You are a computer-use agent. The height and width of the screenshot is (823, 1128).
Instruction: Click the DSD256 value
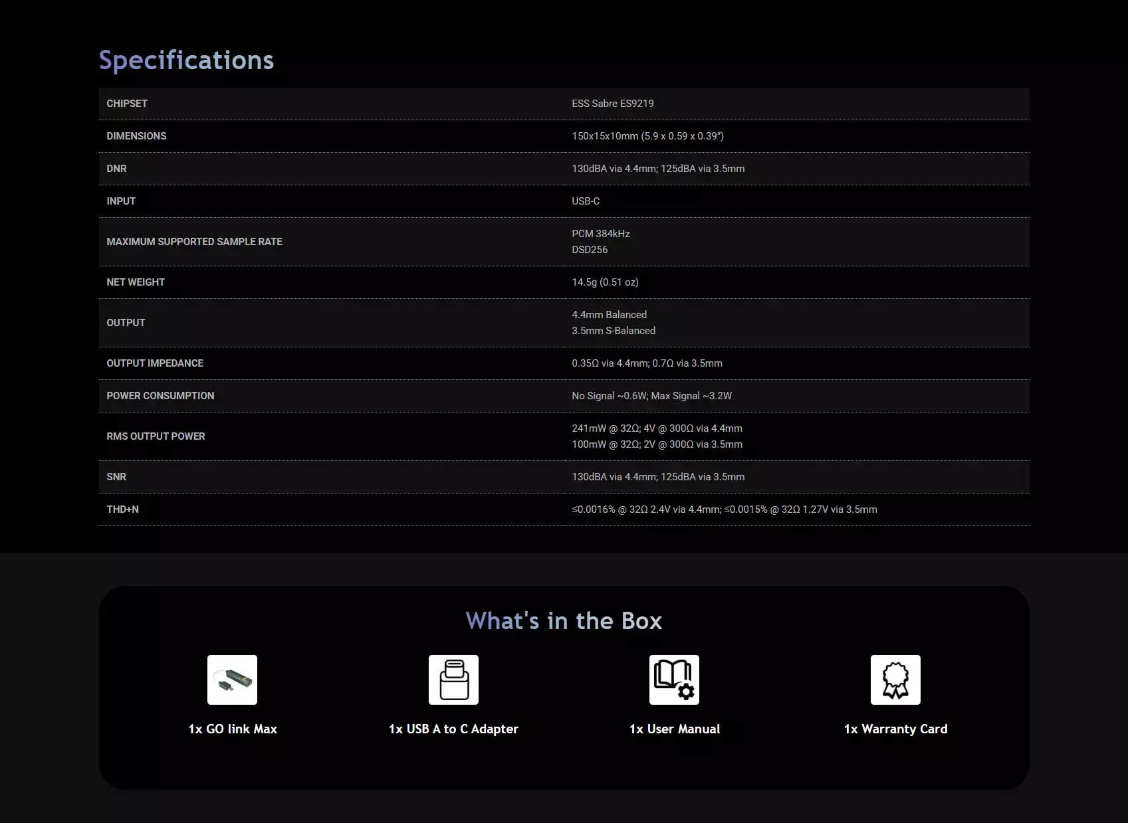(590, 250)
